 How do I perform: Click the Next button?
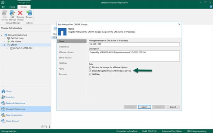tap(144, 107)
